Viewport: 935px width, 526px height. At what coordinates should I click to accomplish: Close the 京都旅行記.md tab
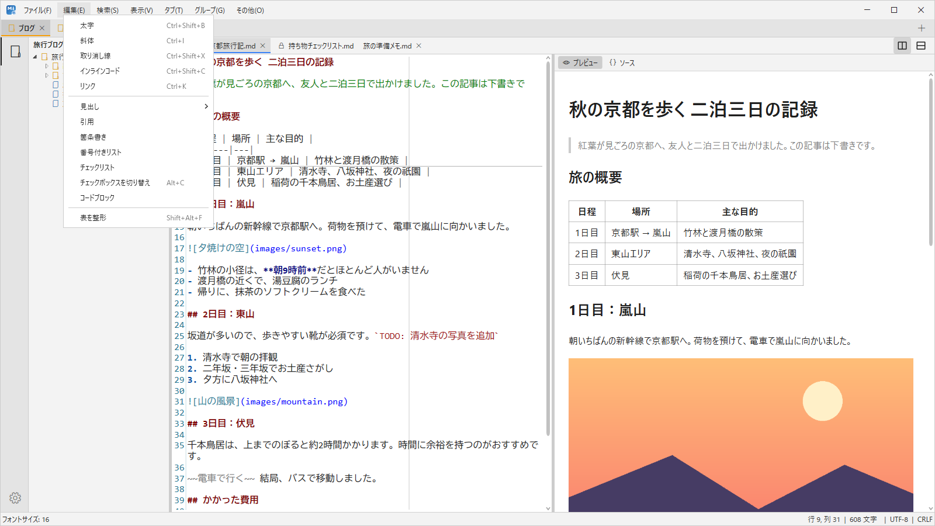(x=262, y=46)
